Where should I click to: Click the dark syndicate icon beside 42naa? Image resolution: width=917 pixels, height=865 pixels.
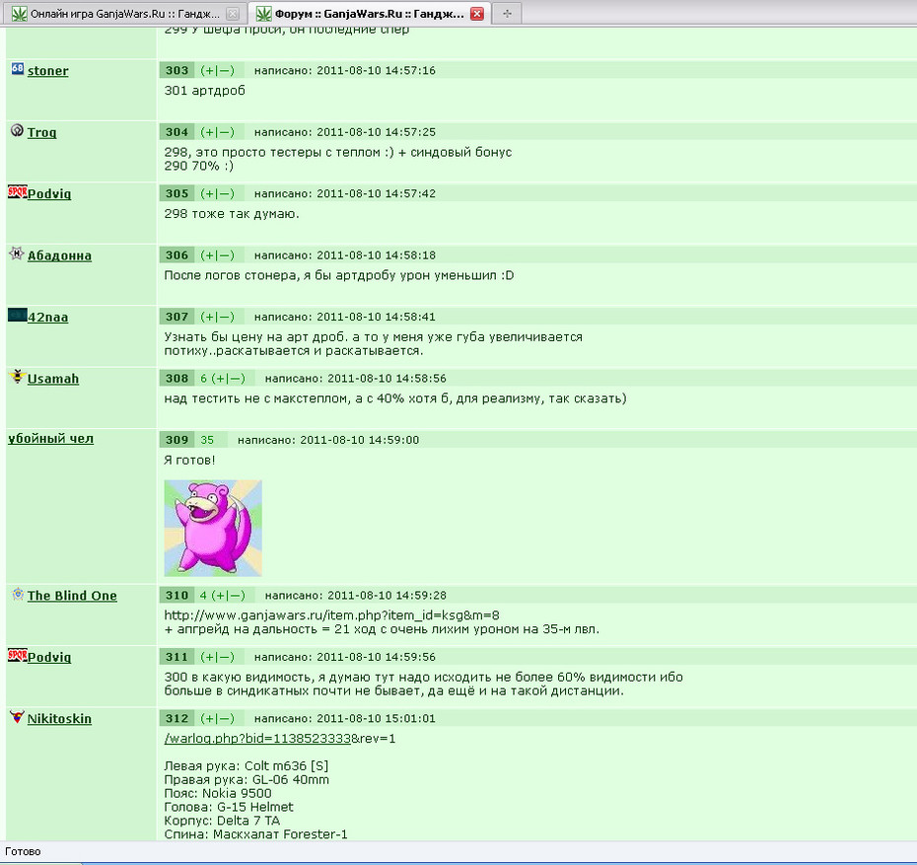click(17, 316)
